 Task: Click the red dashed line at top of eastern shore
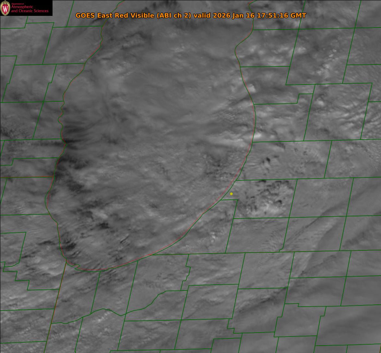click(x=250, y=4)
